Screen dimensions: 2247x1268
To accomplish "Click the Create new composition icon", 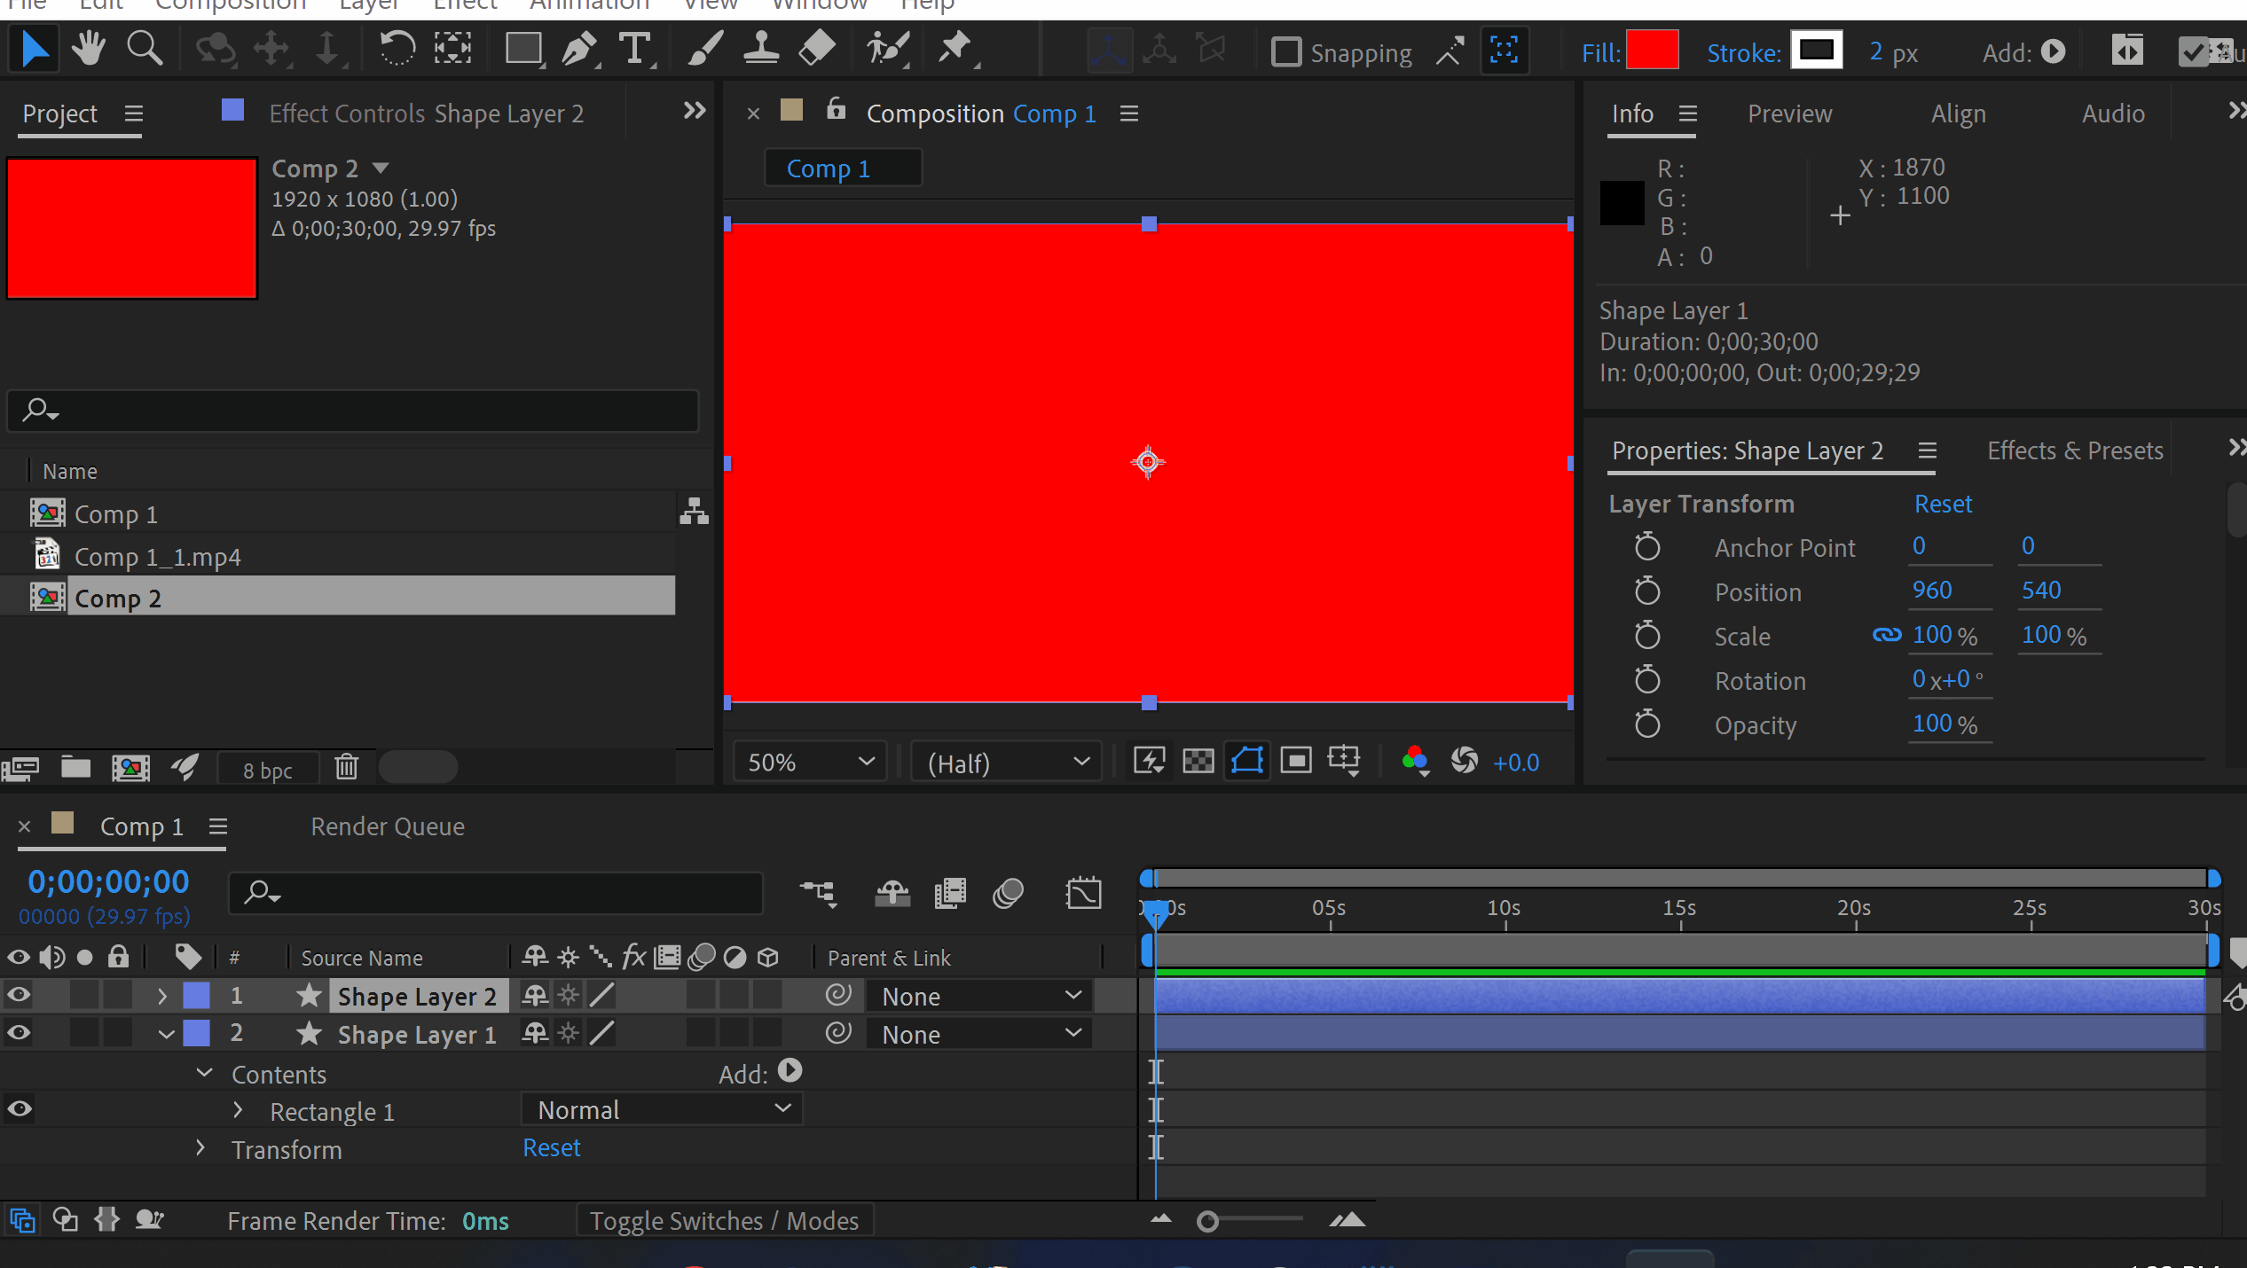I will tap(130, 767).
